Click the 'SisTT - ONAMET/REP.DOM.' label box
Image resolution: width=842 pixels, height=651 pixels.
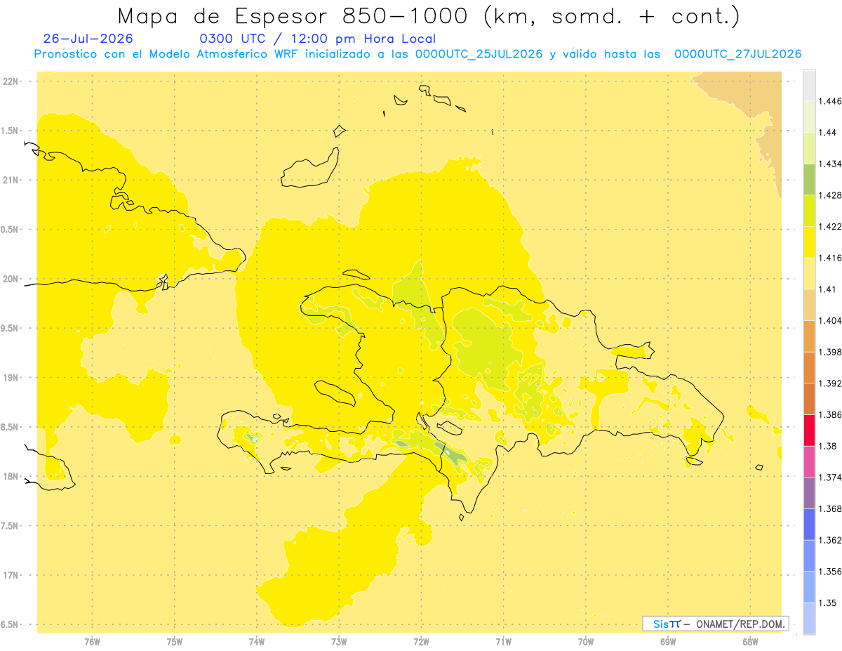[x=716, y=624]
